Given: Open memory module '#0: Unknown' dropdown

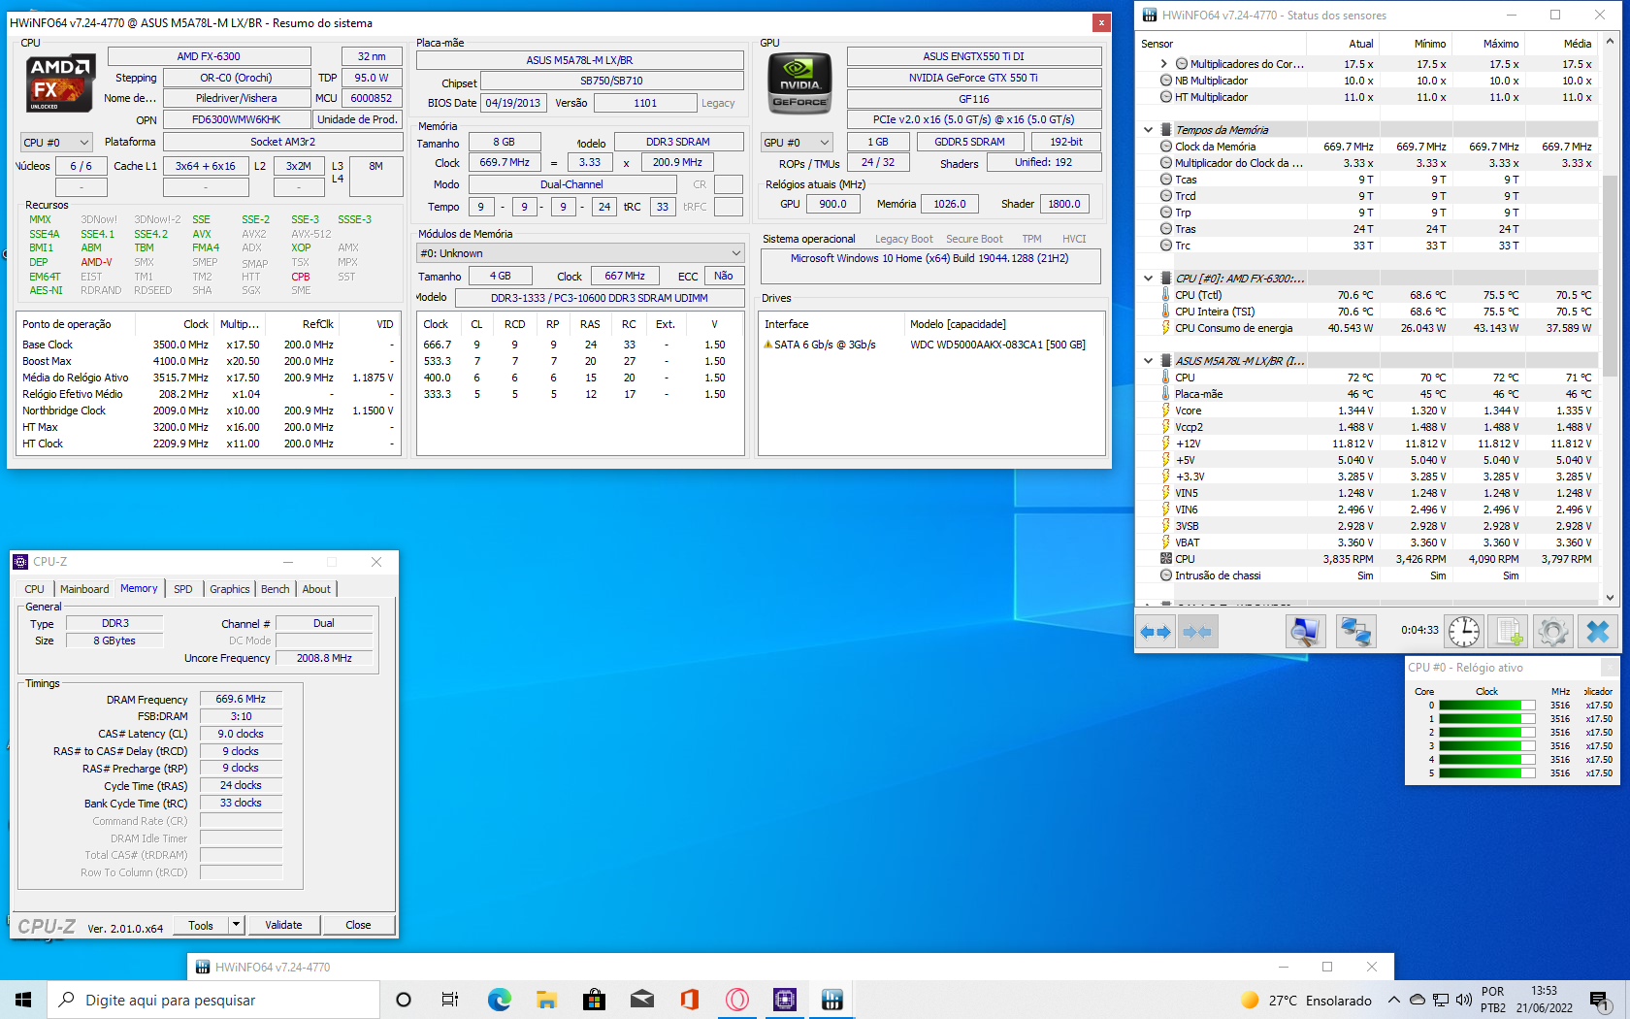Looking at the screenshot, I should (580, 253).
